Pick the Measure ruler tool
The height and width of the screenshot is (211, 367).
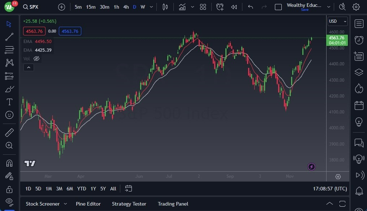[9, 133]
